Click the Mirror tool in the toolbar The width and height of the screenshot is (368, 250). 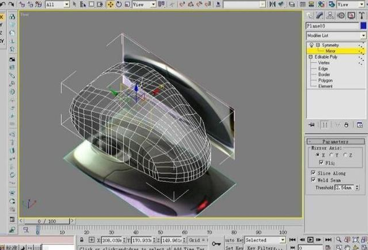[x=273, y=4]
